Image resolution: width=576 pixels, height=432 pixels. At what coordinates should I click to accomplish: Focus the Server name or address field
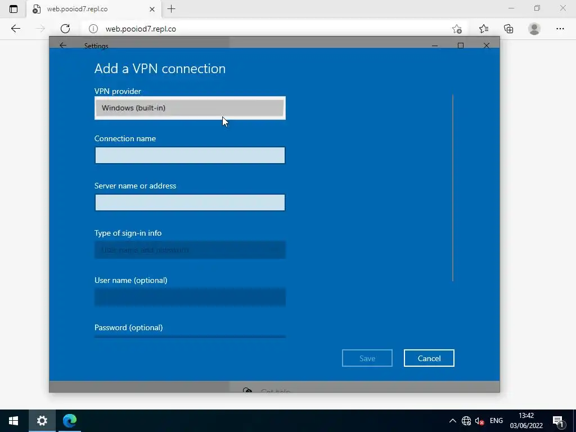pyautogui.click(x=190, y=202)
